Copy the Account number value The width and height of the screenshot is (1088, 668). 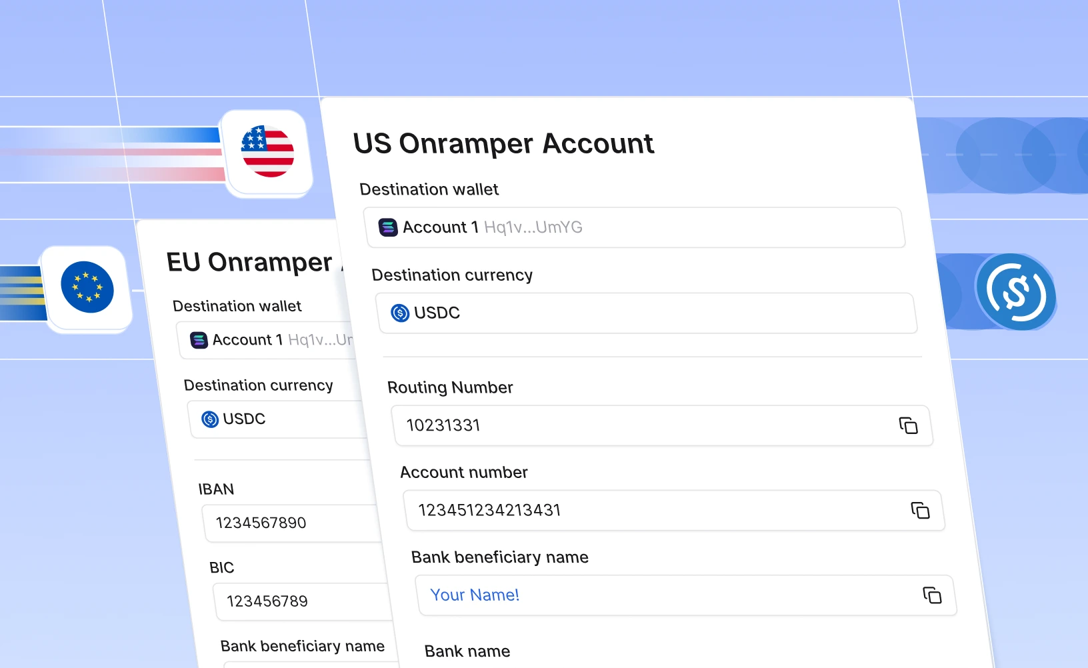tap(920, 511)
